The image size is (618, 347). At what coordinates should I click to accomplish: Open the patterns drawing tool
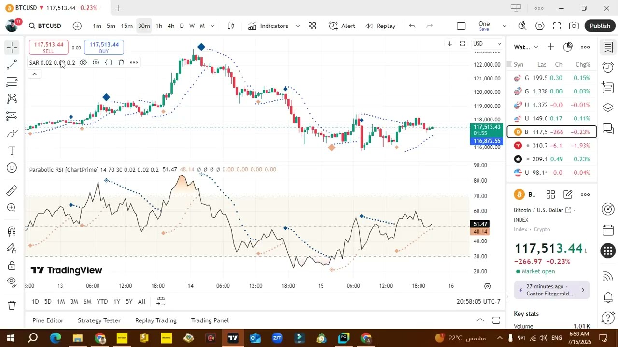point(12,99)
